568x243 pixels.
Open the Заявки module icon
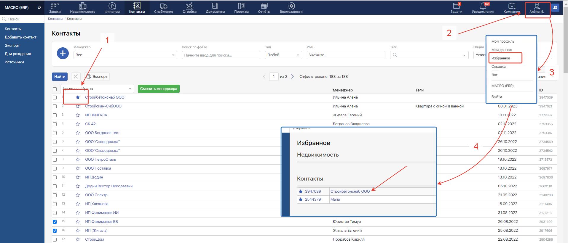point(55,6)
